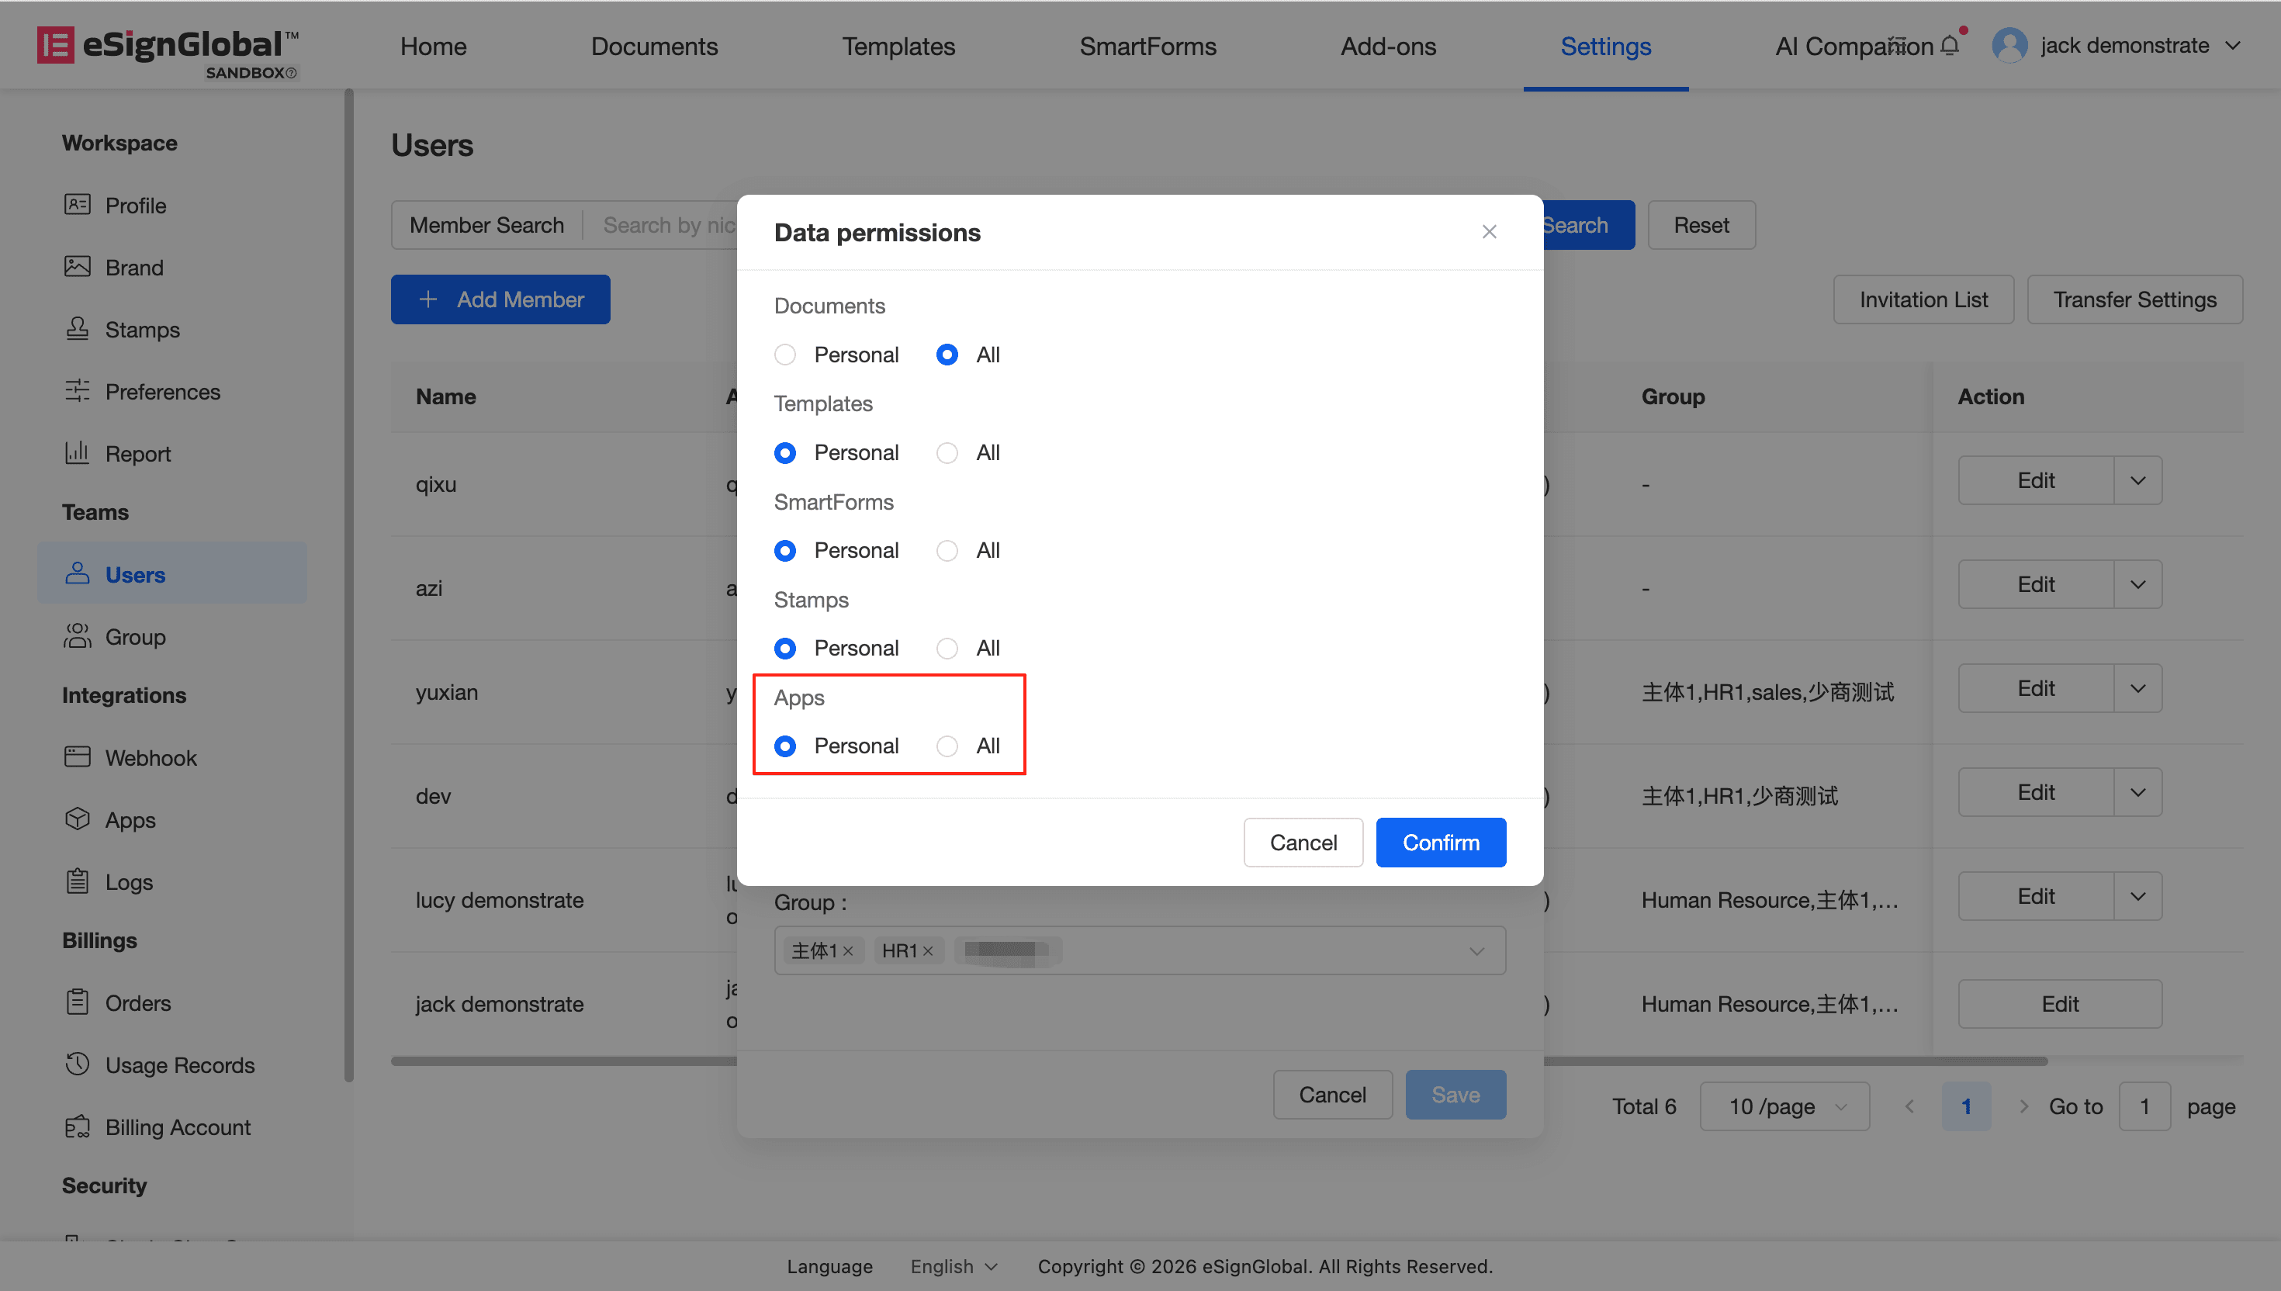Expand the jack demonstrate account menu
This screenshot has height=1291, width=2281.
(x=2232, y=45)
